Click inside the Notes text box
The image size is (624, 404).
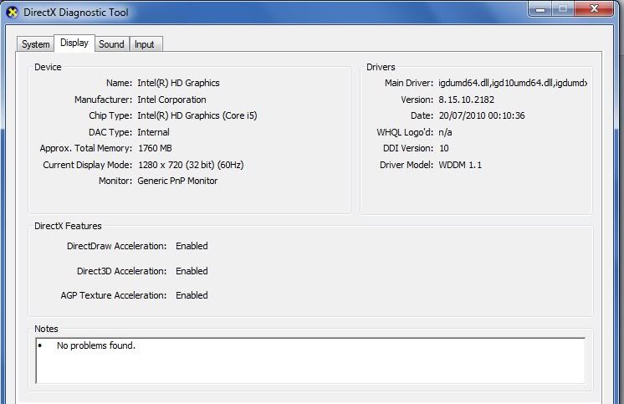(310, 361)
